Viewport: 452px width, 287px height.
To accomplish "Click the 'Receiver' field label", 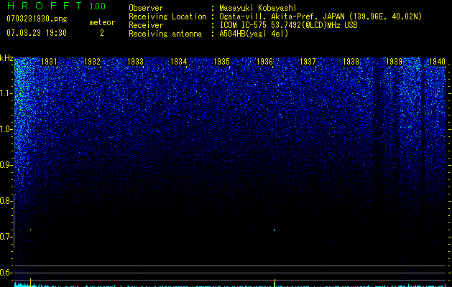I will click(x=146, y=25).
